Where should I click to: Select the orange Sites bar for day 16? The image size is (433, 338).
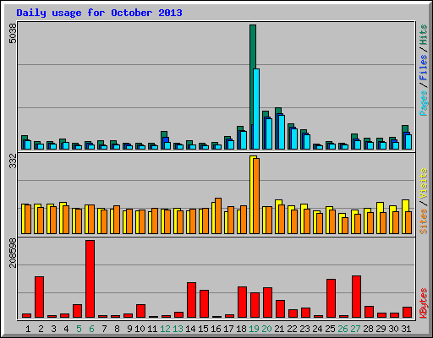[x=218, y=215]
